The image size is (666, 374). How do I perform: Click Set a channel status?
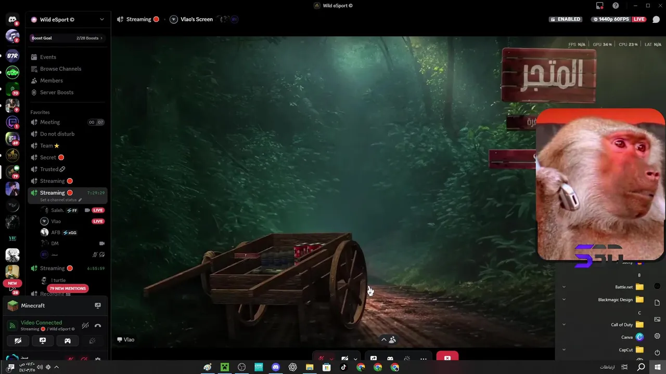[x=61, y=200]
